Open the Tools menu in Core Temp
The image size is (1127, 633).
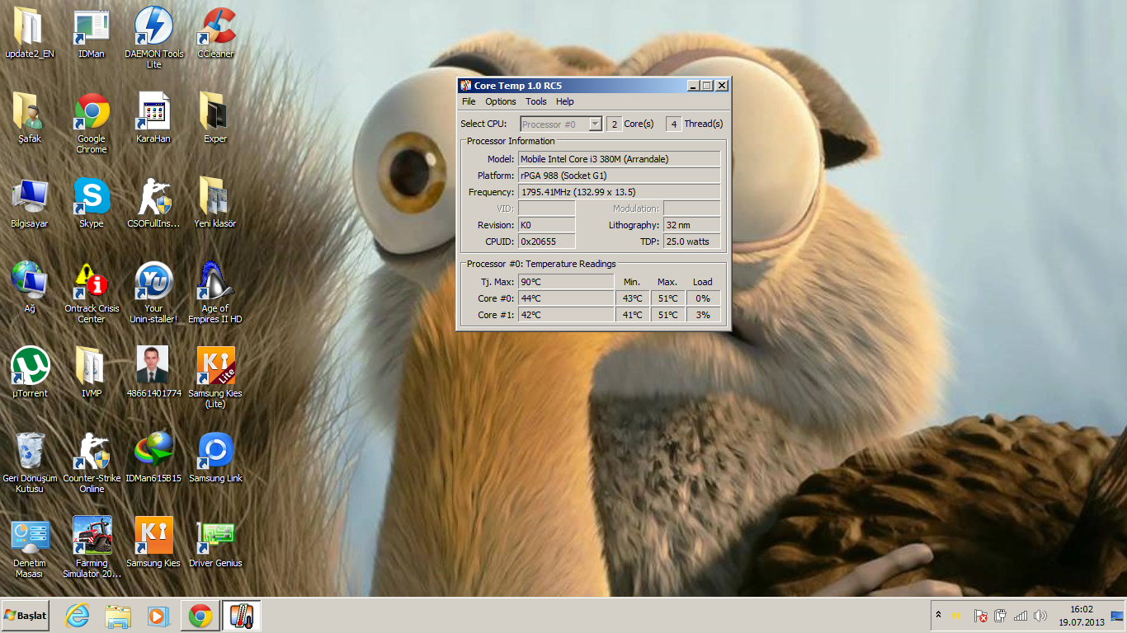click(536, 101)
